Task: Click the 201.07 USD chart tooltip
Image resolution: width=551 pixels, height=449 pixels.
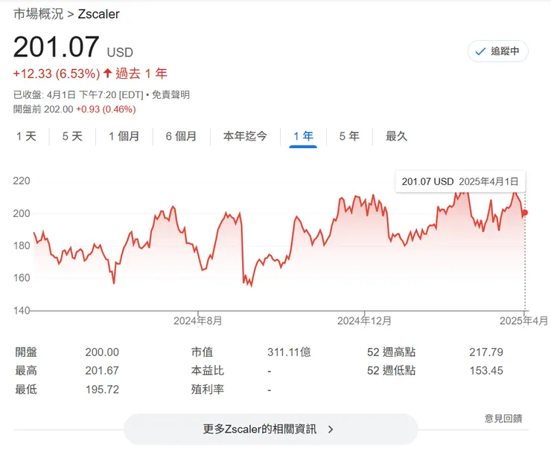Action: click(460, 181)
